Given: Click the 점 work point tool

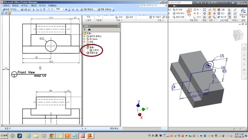Looking at the screenshot, I should click(x=196, y=13).
